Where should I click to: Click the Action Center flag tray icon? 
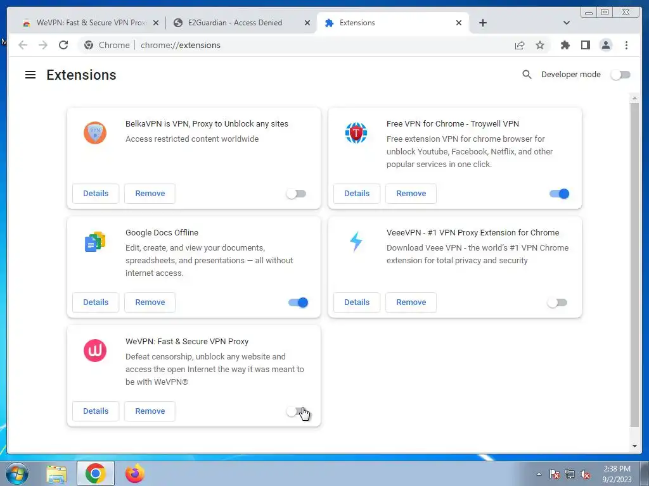click(x=555, y=474)
